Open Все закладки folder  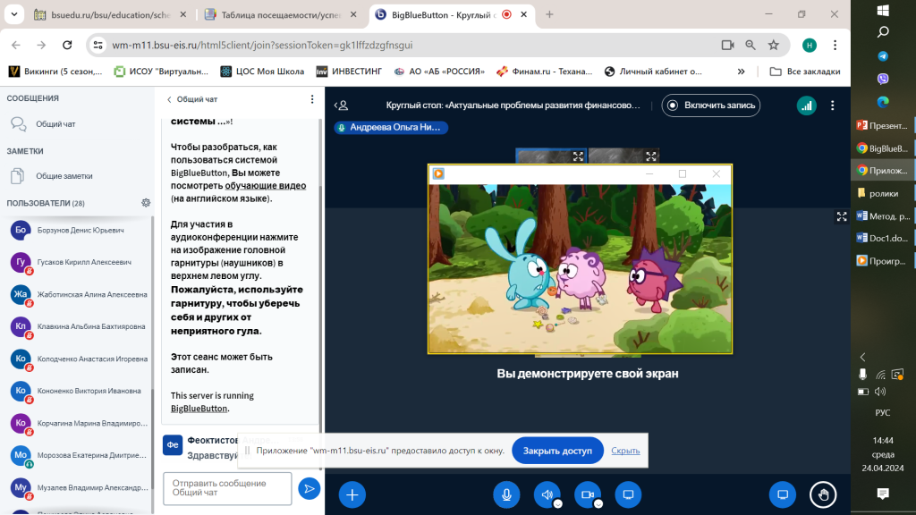click(x=805, y=72)
